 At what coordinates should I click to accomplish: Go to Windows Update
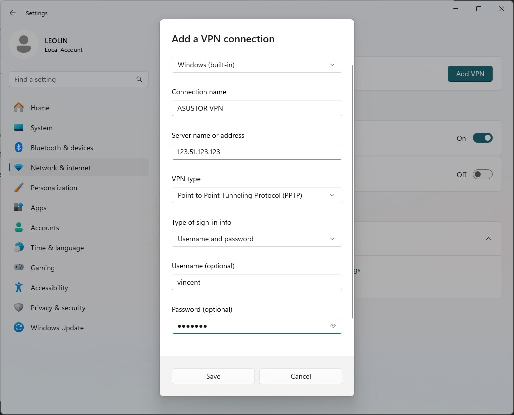[x=79, y=327]
